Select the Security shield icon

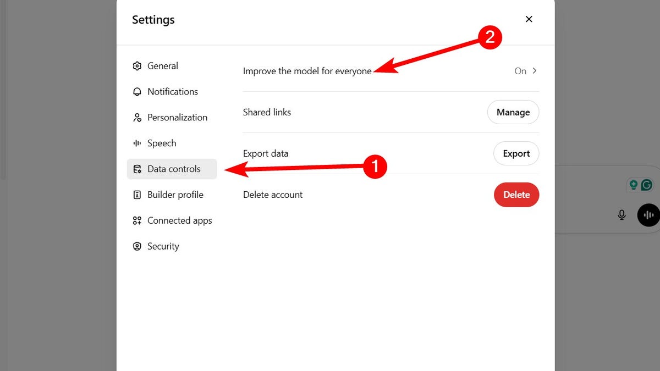point(136,246)
